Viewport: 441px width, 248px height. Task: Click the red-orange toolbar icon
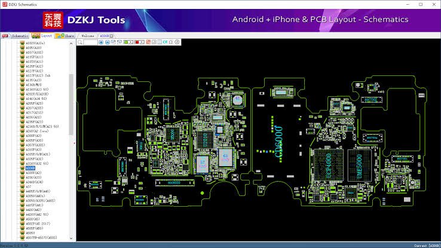148,42
